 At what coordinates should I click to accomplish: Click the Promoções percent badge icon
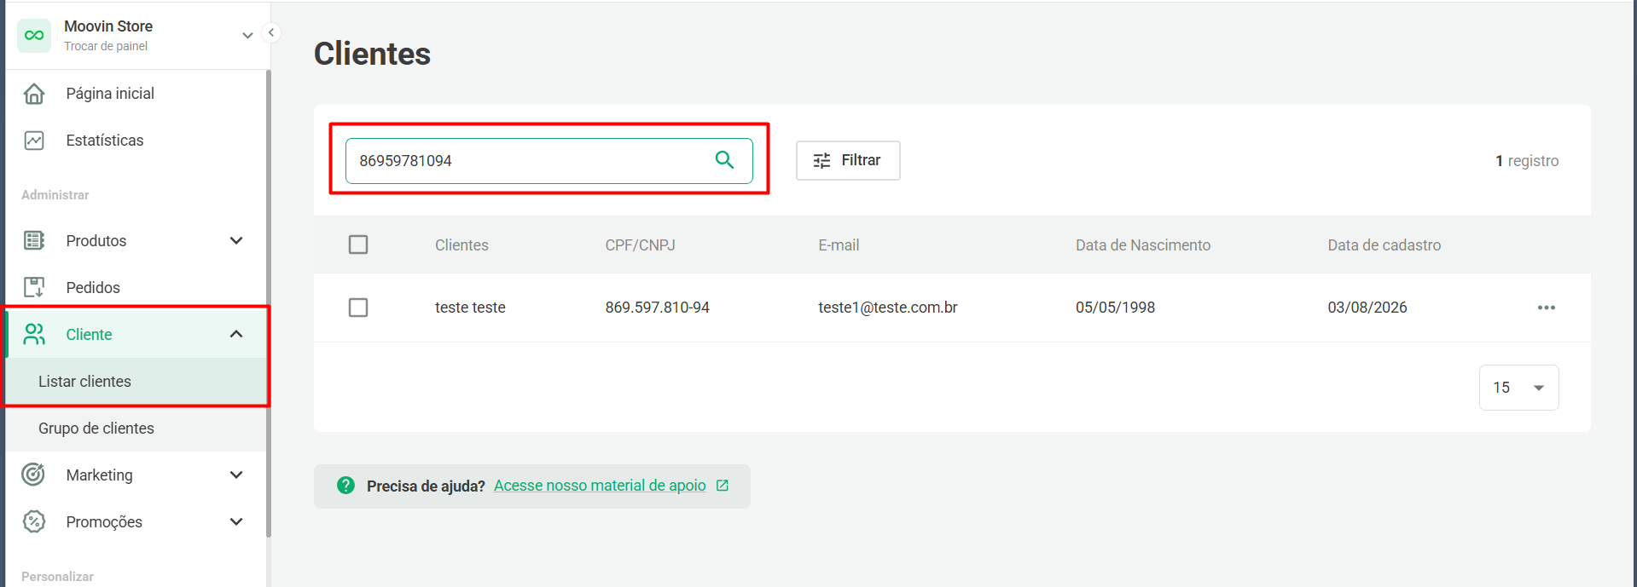[34, 522]
